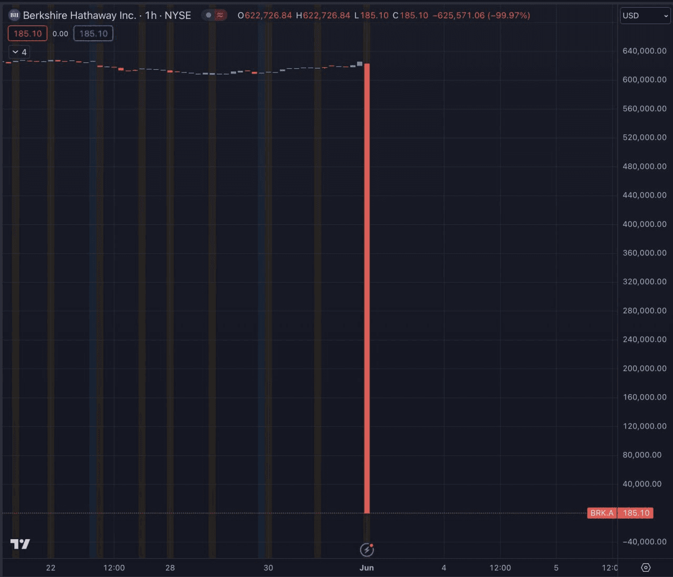
Task: Click the date label 5 on time axis
Action: [556, 568]
